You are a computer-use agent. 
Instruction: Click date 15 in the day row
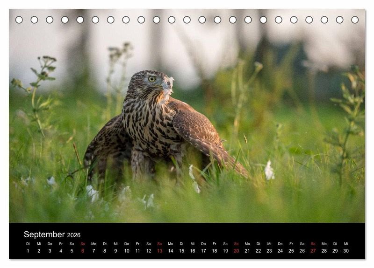(x=181, y=251)
